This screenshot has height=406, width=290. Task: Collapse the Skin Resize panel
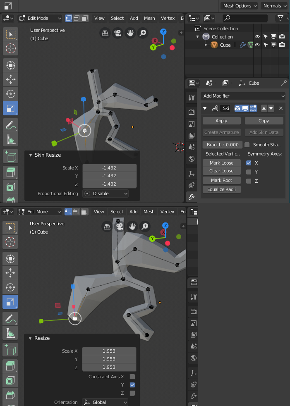click(x=31, y=155)
